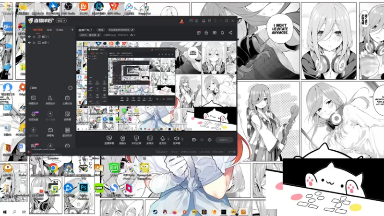
Task: Open the 歌词助手 lyrics assistant tool
Action: click(67, 132)
